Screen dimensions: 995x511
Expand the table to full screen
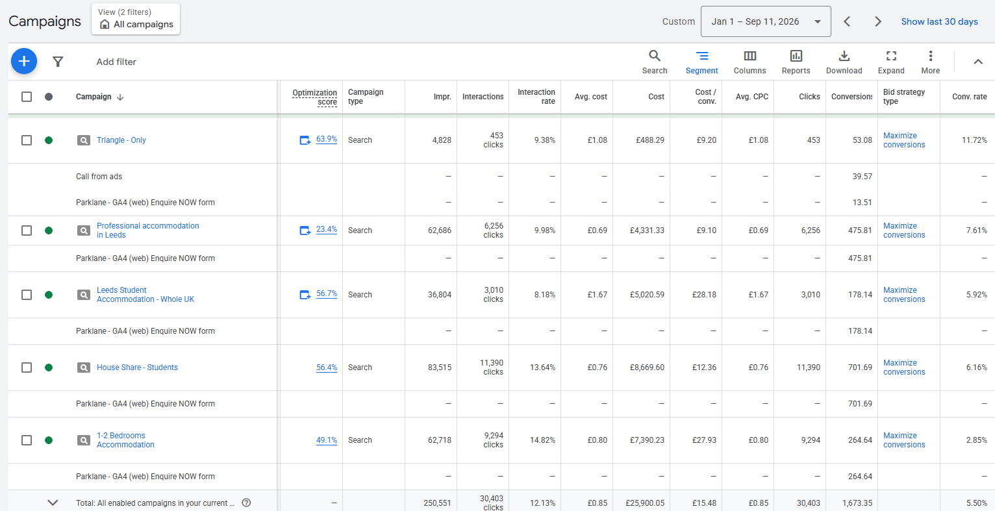[x=891, y=62]
